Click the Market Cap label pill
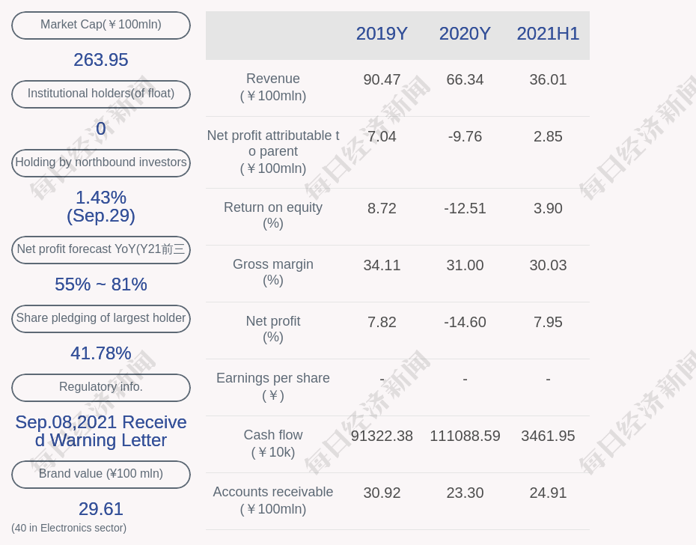 click(x=100, y=25)
